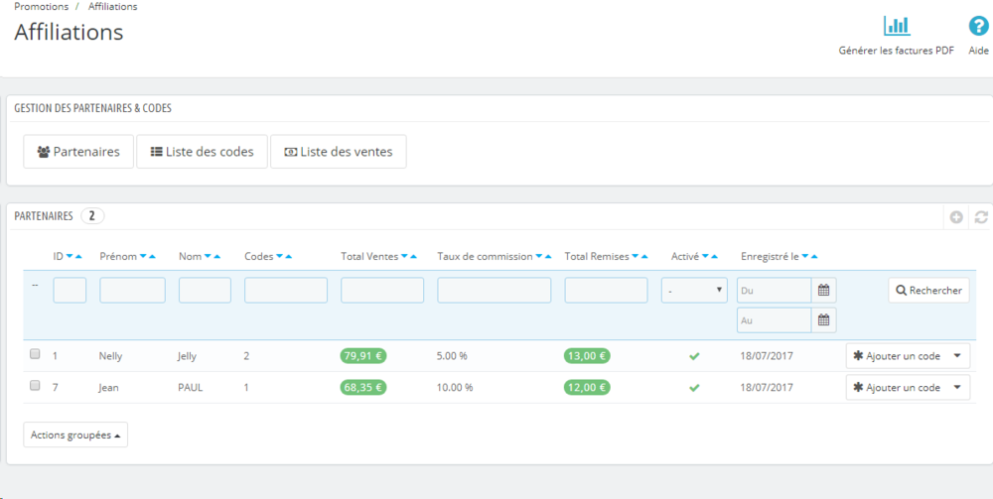Focus the Total Remises filter field
The height and width of the screenshot is (499, 993).
click(x=606, y=291)
